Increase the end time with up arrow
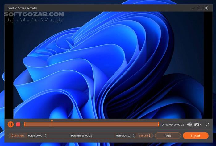 tap(134, 134)
